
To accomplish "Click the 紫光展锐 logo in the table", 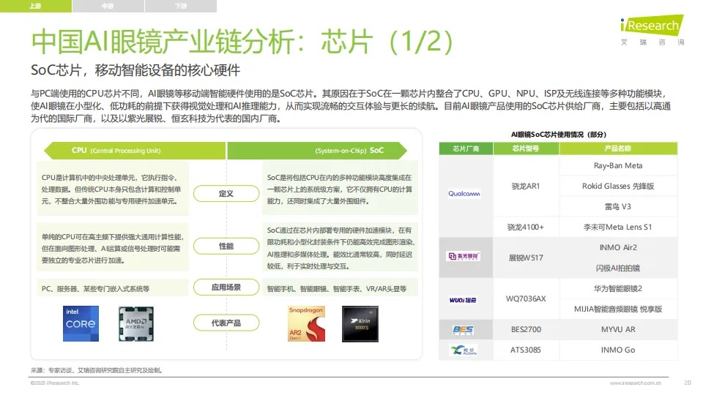I will [x=464, y=256].
